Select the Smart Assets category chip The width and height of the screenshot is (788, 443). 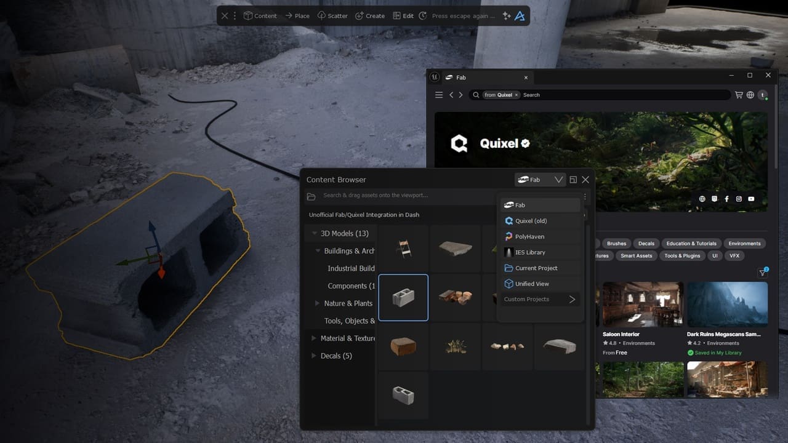pos(636,256)
